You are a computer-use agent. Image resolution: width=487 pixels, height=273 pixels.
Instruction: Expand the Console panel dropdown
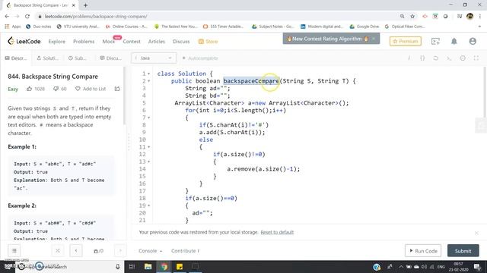click(x=151, y=251)
